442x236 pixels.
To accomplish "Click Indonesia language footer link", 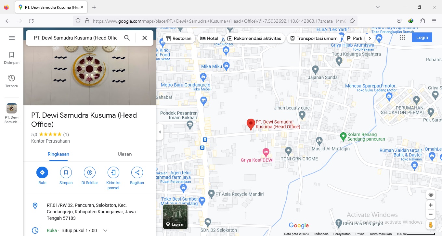I will 321,234.
